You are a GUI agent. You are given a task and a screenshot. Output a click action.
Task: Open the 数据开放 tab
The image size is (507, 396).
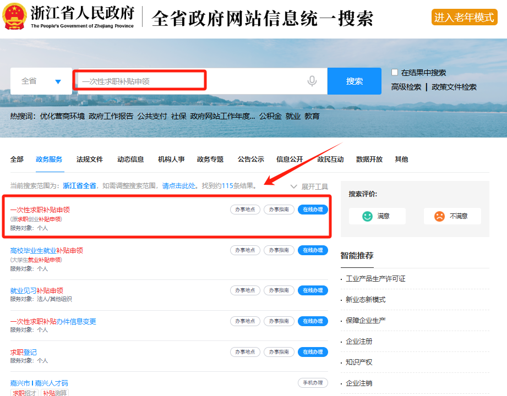(369, 159)
